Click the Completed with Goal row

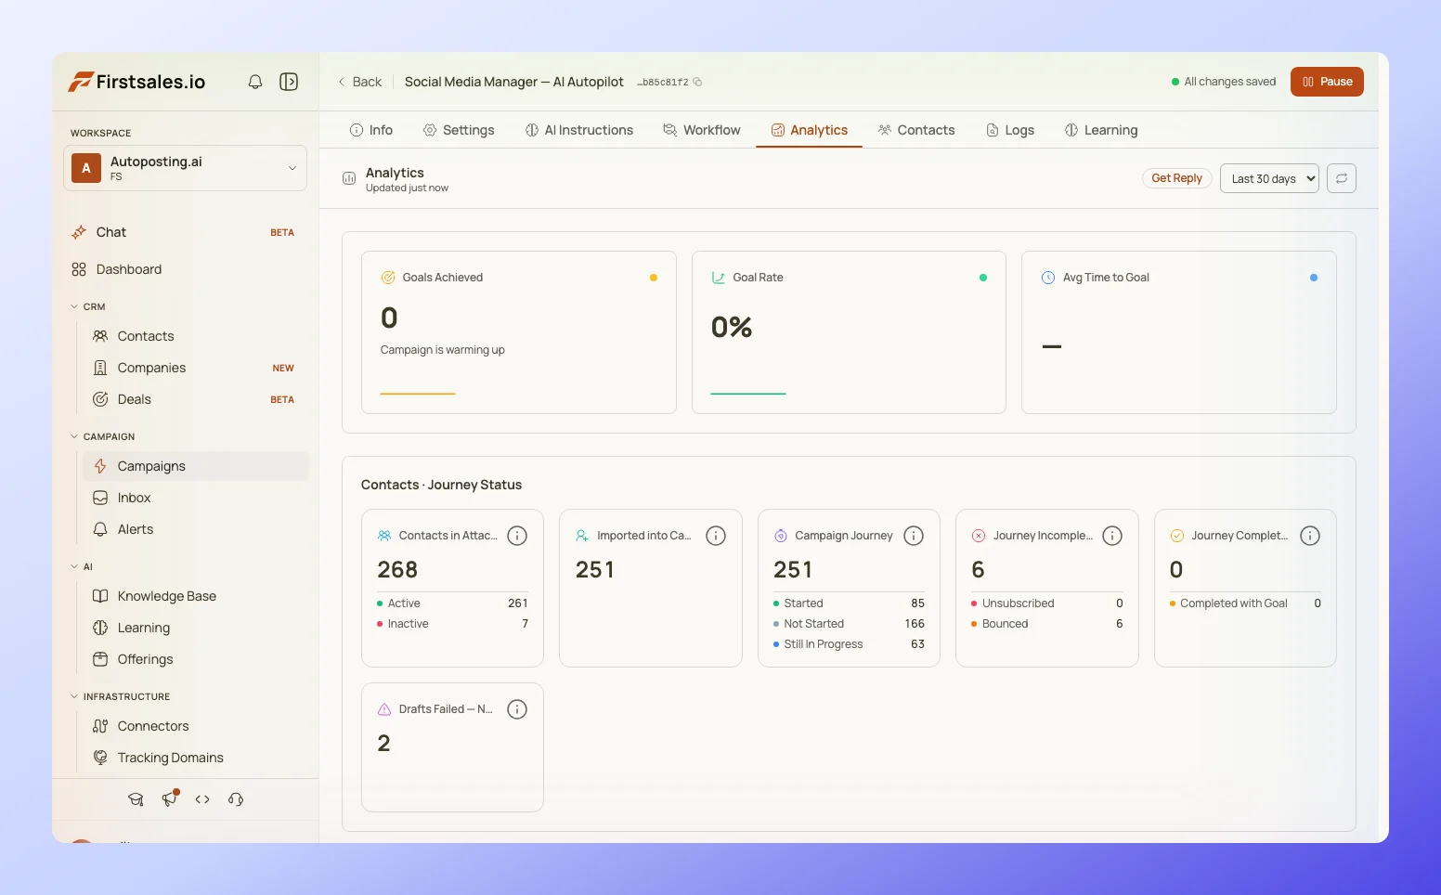(1245, 603)
